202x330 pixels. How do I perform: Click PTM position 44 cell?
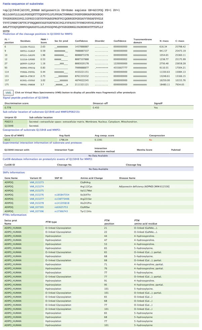[106, 236]
